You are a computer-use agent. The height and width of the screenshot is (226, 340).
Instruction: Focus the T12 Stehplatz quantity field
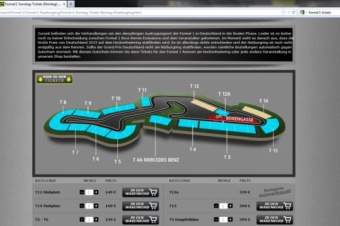tap(89, 192)
